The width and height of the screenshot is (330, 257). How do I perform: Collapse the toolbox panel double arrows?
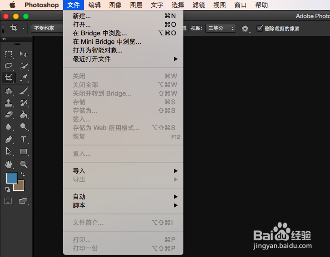pos(4,39)
